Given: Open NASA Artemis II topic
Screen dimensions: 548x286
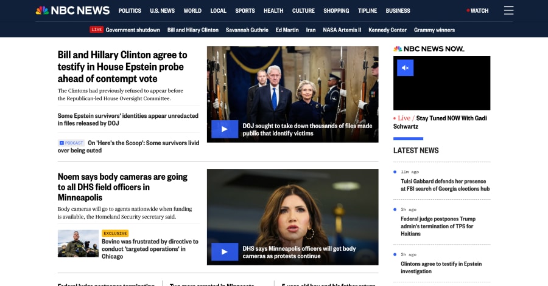Looking at the screenshot, I should 342,30.
